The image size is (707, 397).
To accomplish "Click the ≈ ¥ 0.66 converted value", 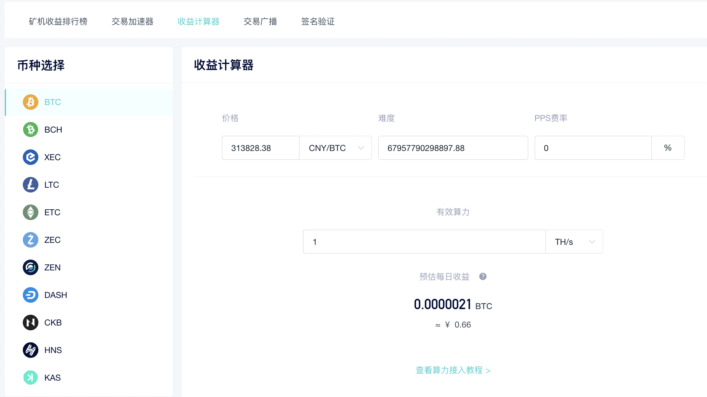I will 453,325.
